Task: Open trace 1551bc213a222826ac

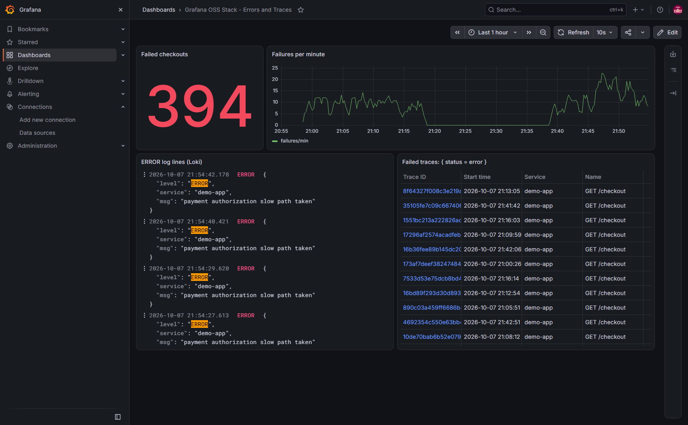Action: point(432,220)
